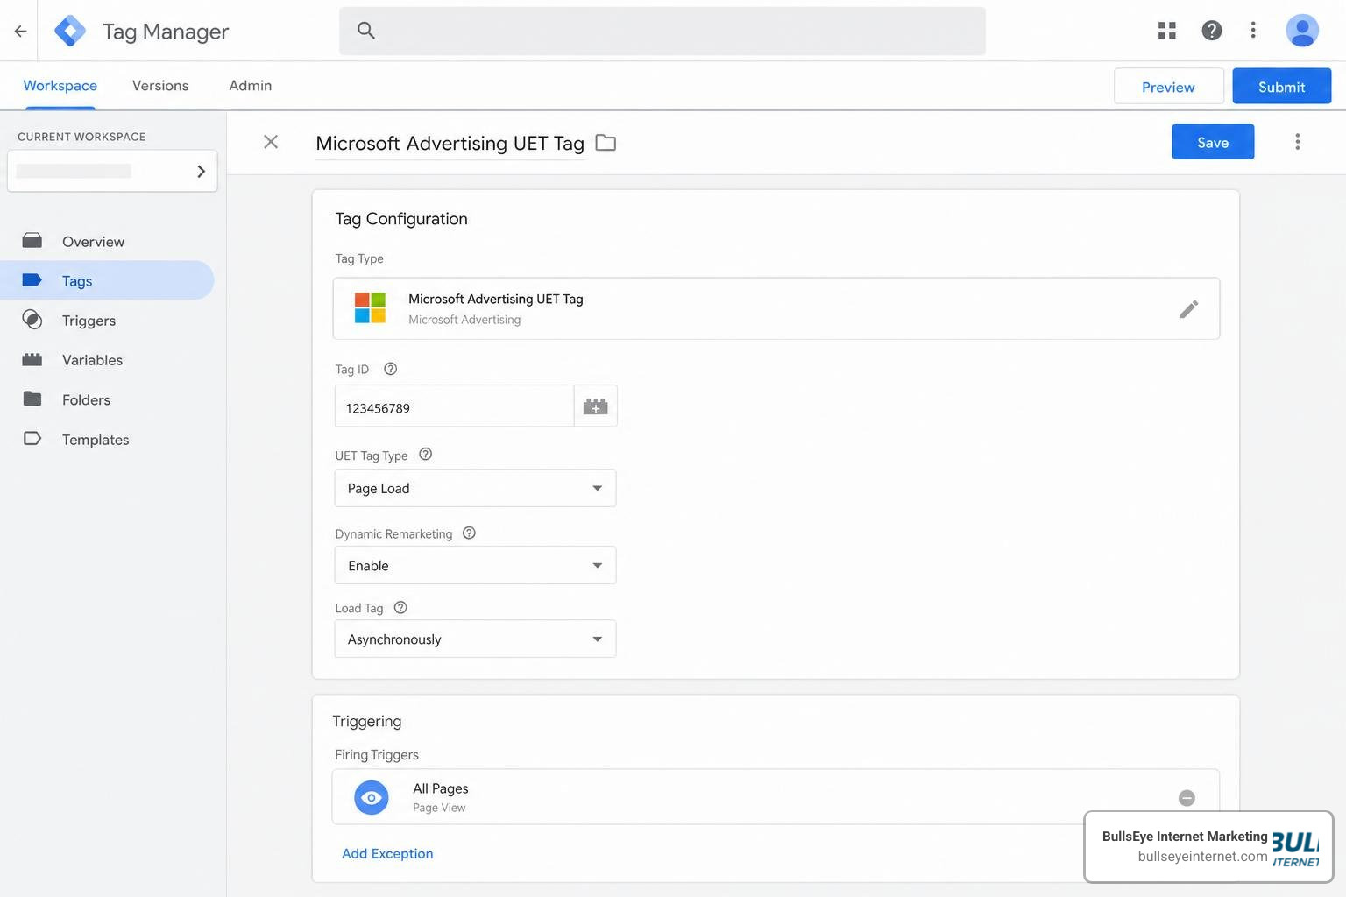Open the Google apps grid icon
The width and height of the screenshot is (1346, 897).
tap(1166, 31)
